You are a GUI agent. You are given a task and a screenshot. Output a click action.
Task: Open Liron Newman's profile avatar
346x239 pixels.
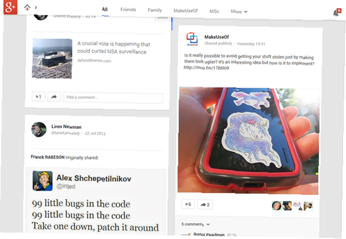39,130
